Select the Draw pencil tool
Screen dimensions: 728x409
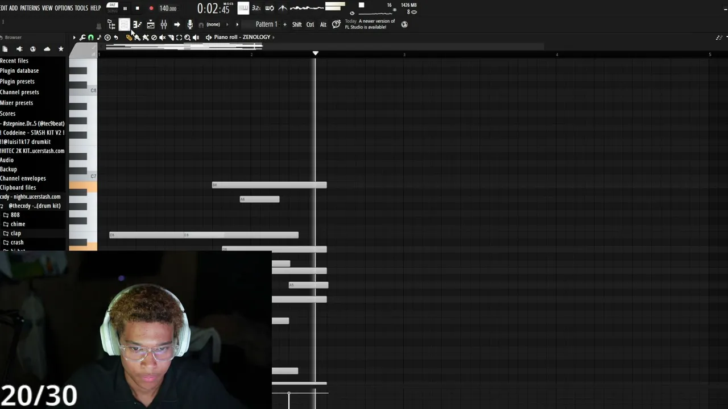click(x=129, y=37)
